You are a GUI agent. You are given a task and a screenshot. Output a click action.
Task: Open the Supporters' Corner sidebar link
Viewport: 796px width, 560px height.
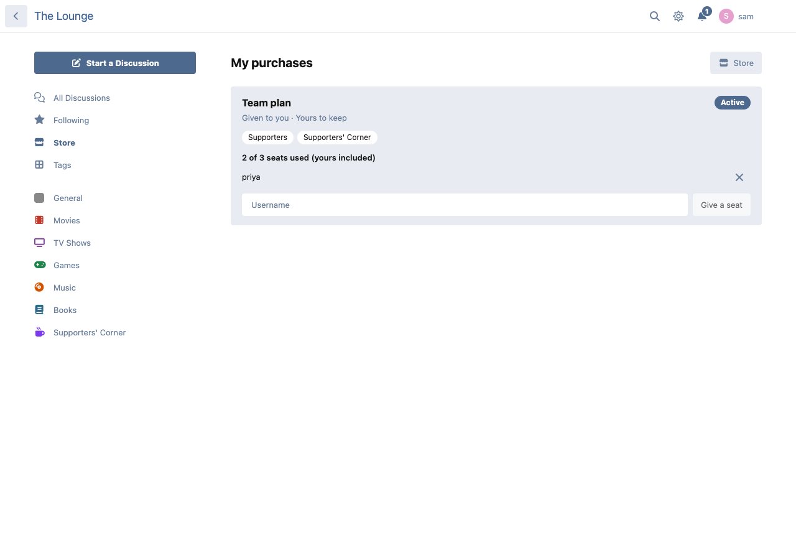pyautogui.click(x=90, y=332)
